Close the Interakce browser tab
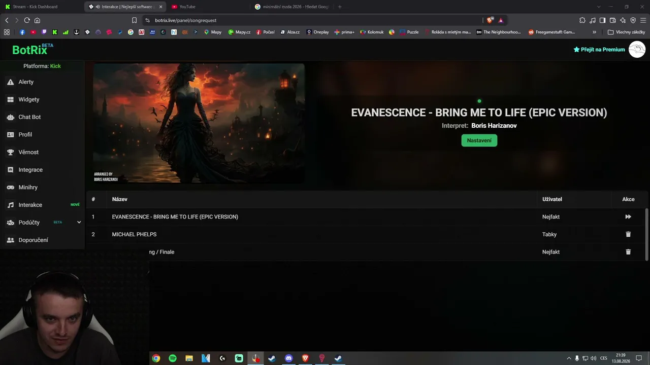 (x=161, y=7)
